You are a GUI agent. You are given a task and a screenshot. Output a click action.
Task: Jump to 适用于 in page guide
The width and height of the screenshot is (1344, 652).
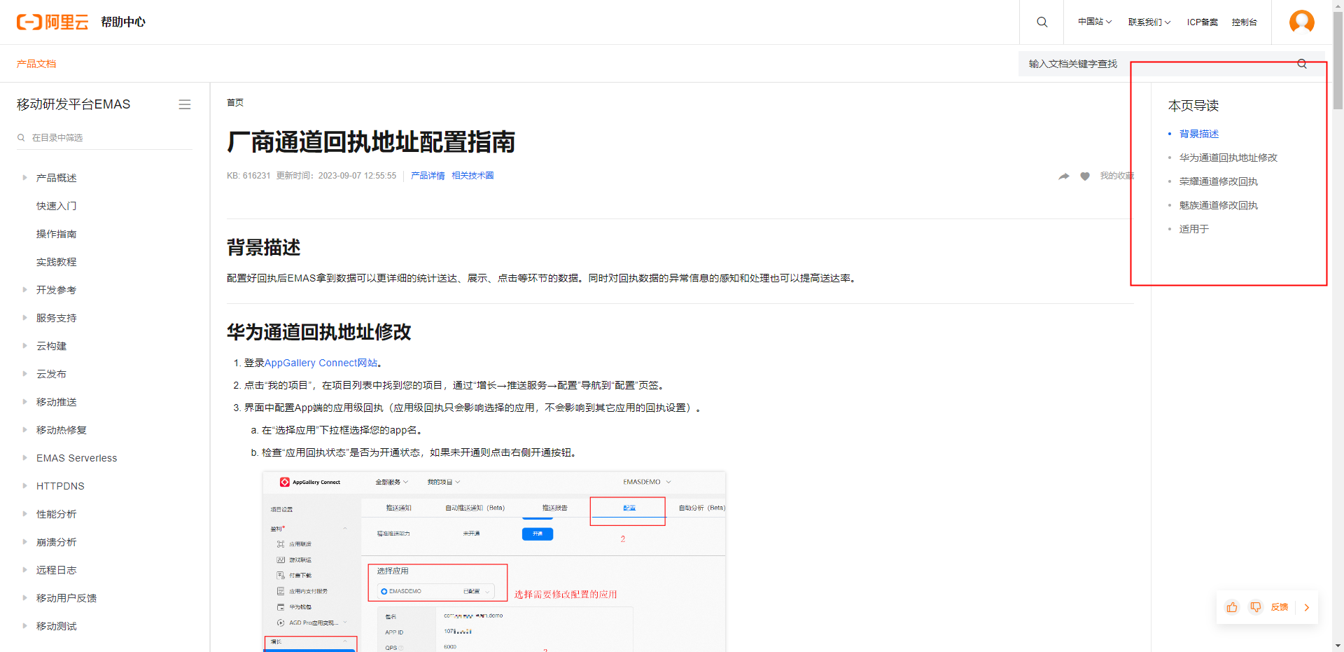click(1194, 229)
